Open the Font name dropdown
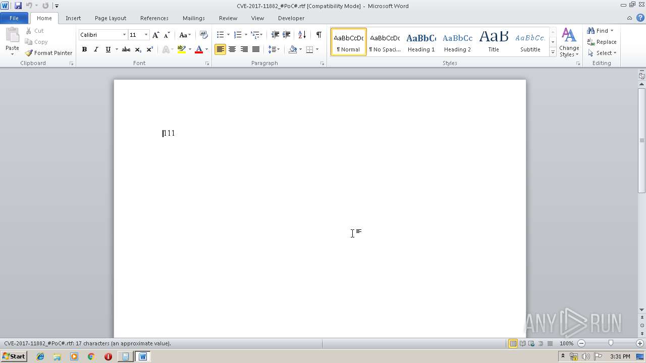Viewport: 646px width, 363px height. tap(124, 35)
